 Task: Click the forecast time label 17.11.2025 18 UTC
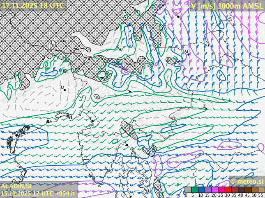[33, 6]
